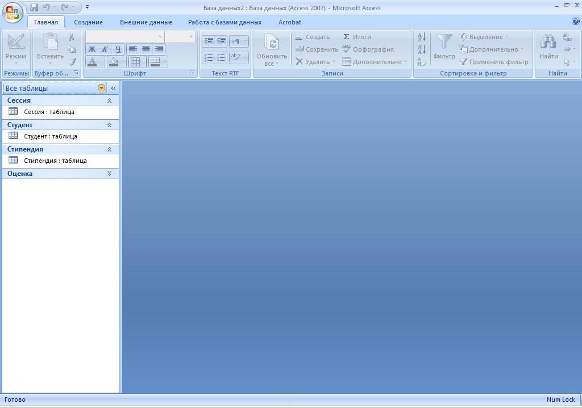Select Сессия : таблица item
The height and width of the screenshot is (408, 582).
[x=60, y=112]
